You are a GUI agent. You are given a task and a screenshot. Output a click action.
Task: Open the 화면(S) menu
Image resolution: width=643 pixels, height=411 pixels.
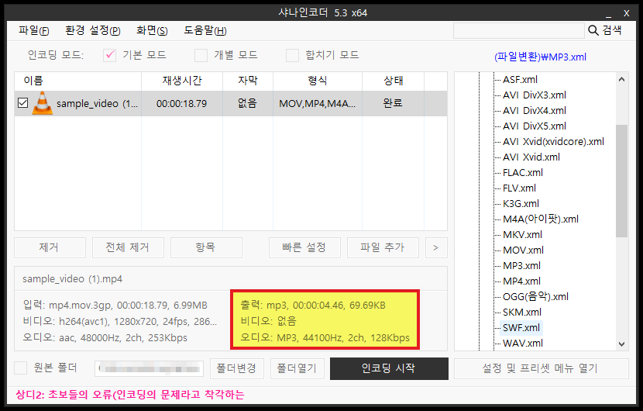click(152, 30)
